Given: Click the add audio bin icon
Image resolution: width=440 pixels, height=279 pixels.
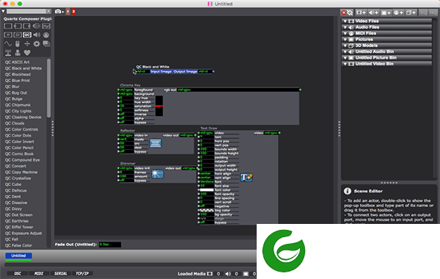Looking at the screenshot, I should click(x=373, y=12).
